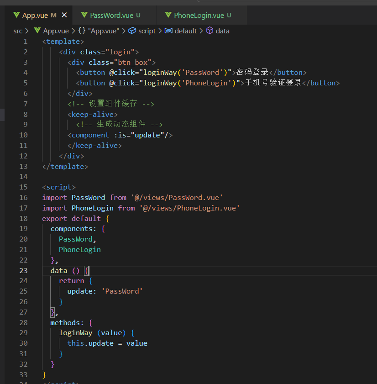377x384 pixels.
Task: Click the Vue icon on App.vue tab
Action: (x=16, y=15)
